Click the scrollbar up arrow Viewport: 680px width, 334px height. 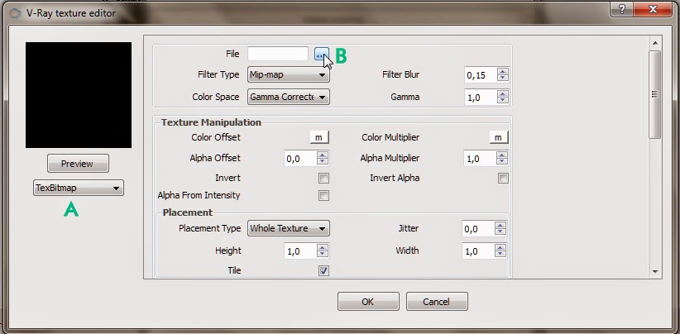click(x=655, y=43)
